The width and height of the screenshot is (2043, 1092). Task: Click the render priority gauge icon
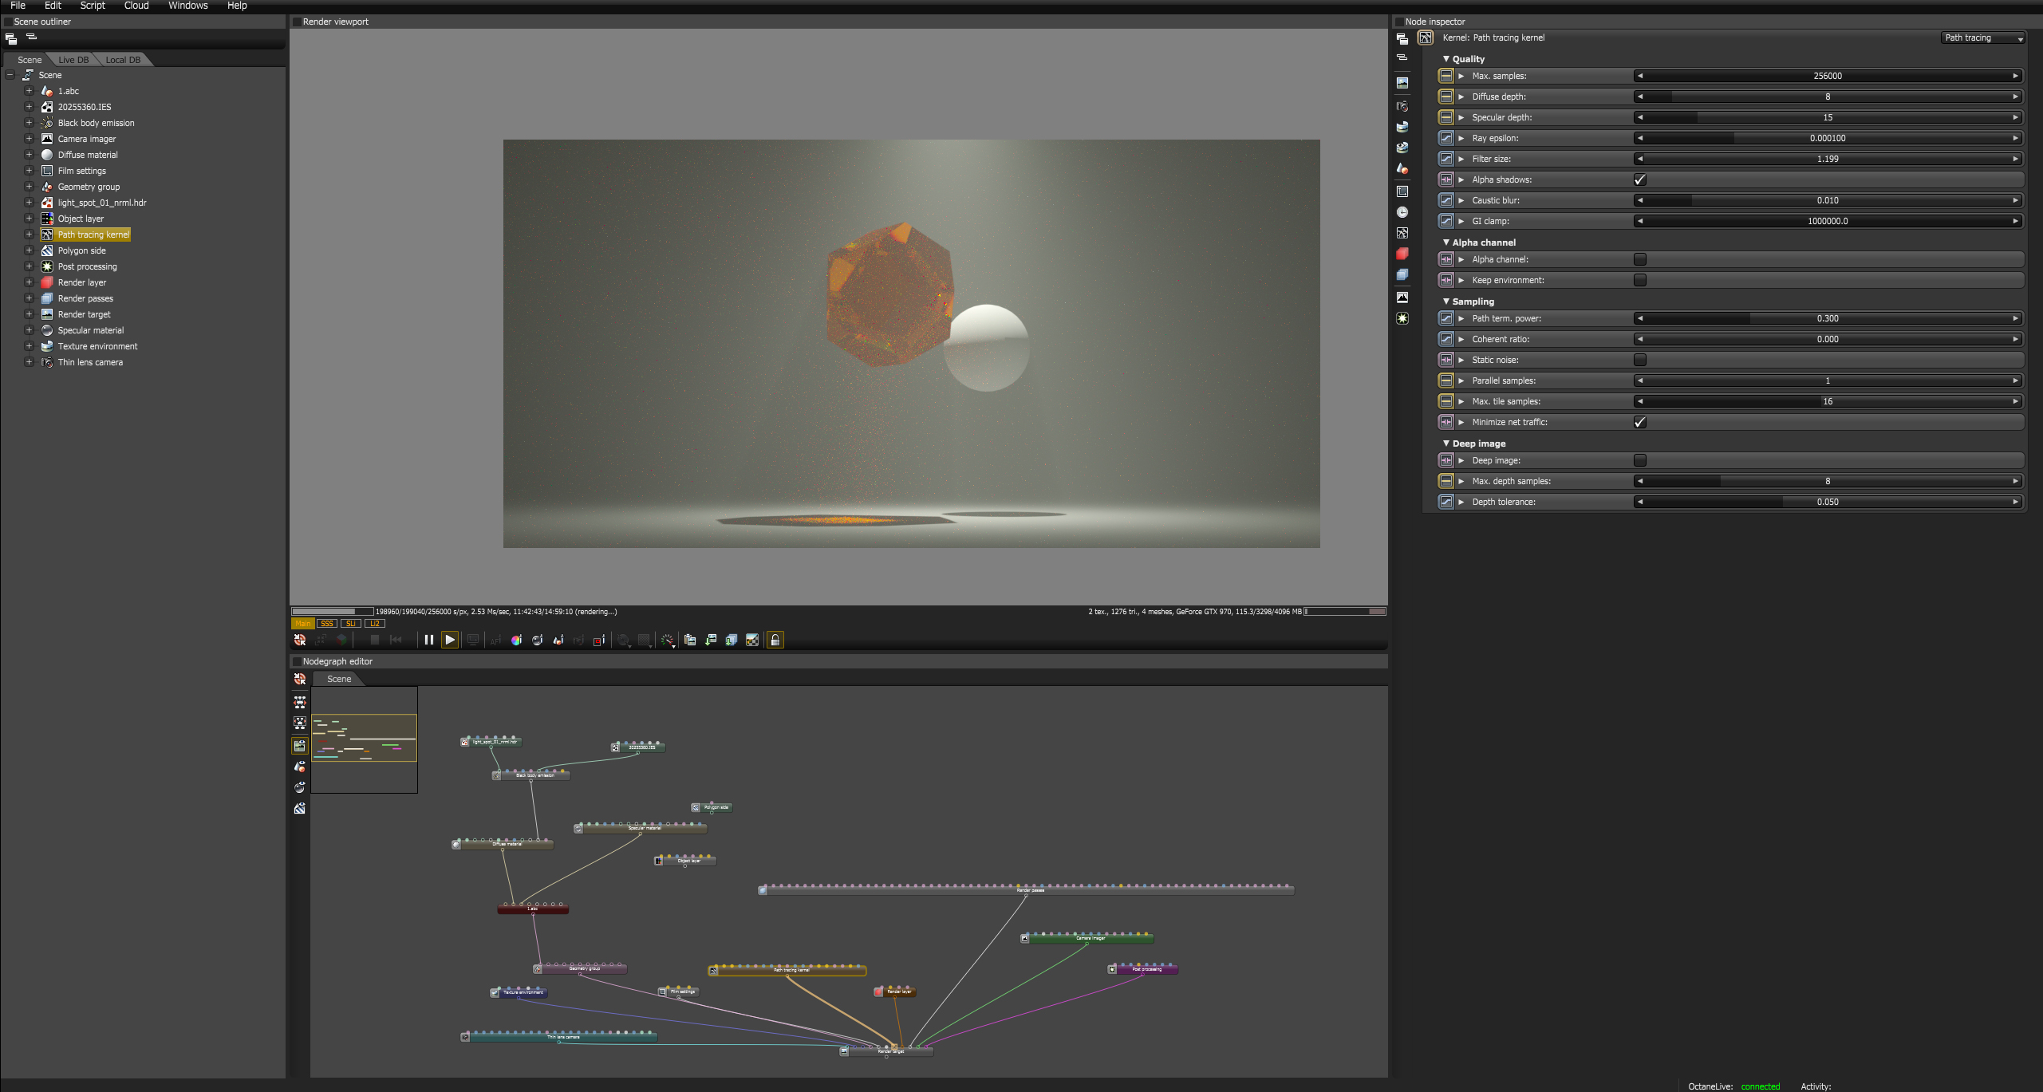coord(667,640)
